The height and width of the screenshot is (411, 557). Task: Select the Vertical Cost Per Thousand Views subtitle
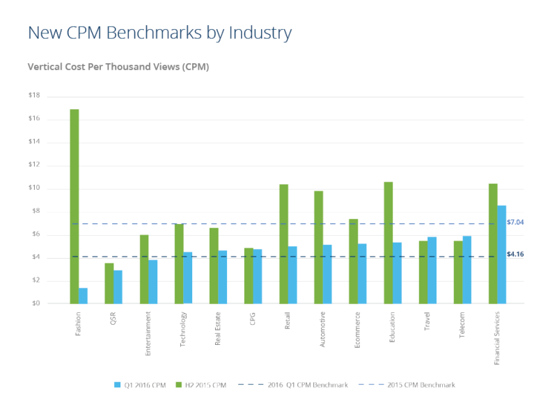(118, 67)
